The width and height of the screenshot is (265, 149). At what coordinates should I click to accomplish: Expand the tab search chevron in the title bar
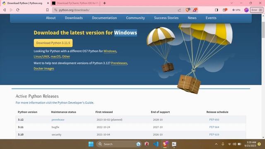(x=232, y=3)
